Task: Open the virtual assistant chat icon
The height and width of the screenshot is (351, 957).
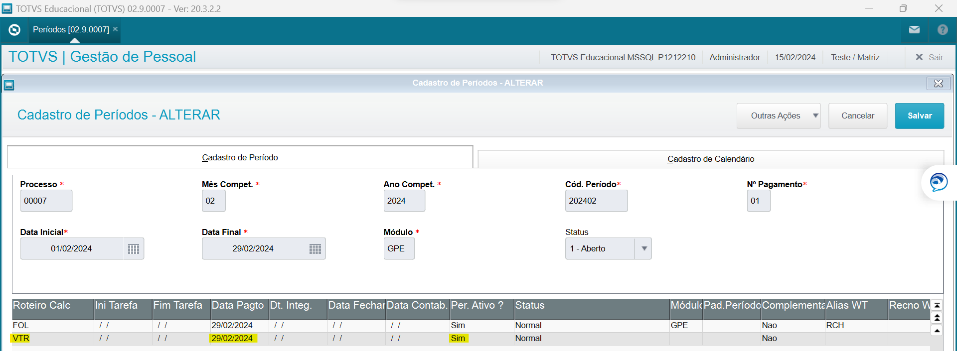Action: [939, 182]
